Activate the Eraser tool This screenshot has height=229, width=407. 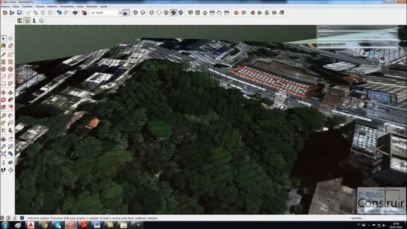click(10, 46)
